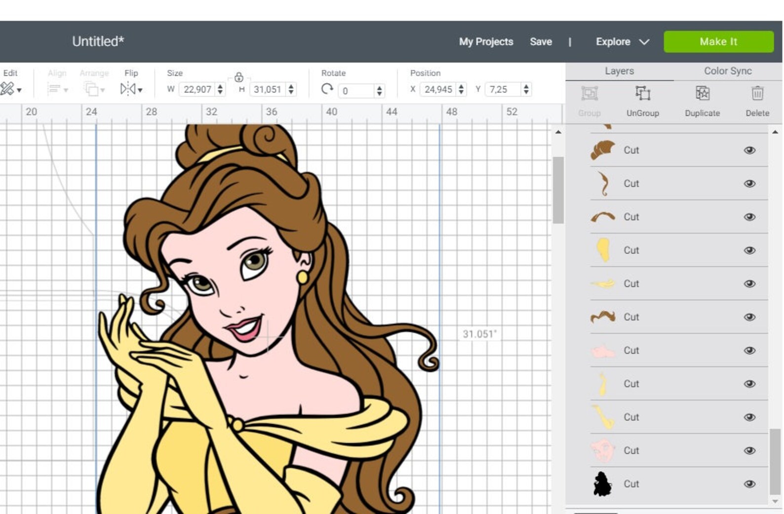The height and width of the screenshot is (514, 784).
Task: Click the Delete trash icon
Action: point(757,93)
